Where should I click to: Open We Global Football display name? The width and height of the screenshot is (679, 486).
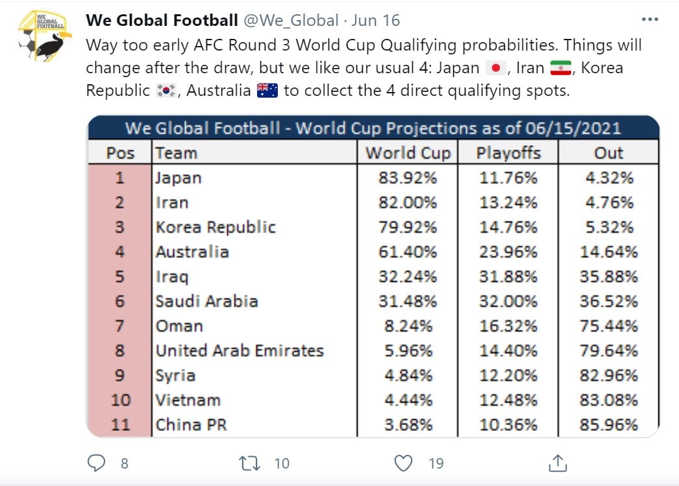click(162, 21)
